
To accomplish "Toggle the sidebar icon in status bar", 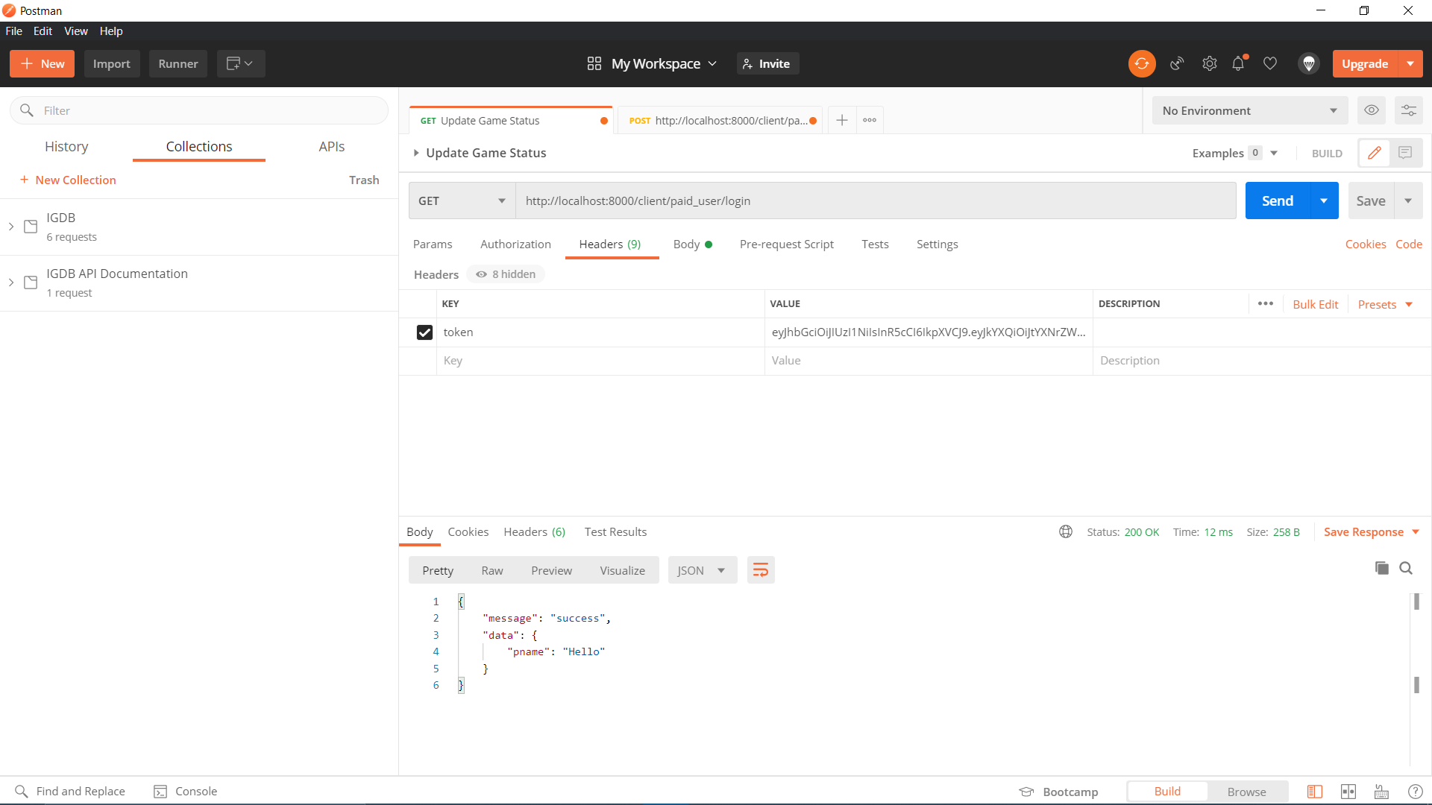I will point(1315,792).
